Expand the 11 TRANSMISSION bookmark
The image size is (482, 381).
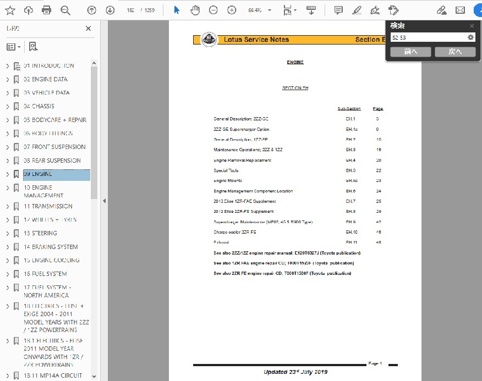point(8,207)
